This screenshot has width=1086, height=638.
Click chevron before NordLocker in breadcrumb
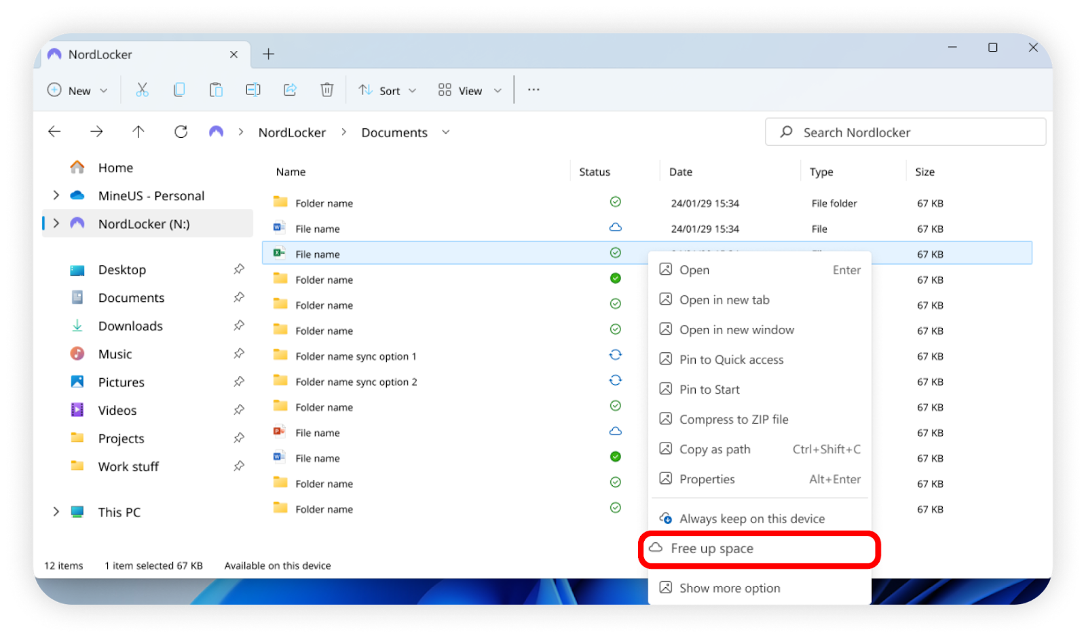click(241, 132)
